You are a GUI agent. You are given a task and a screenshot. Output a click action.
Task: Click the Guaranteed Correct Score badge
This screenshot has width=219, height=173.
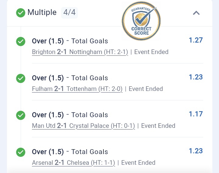(141, 21)
